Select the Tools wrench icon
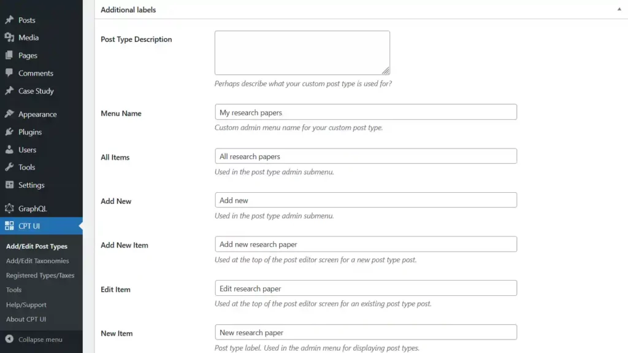The height and width of the screenshot is (353, 628). [x=9, y=167]
